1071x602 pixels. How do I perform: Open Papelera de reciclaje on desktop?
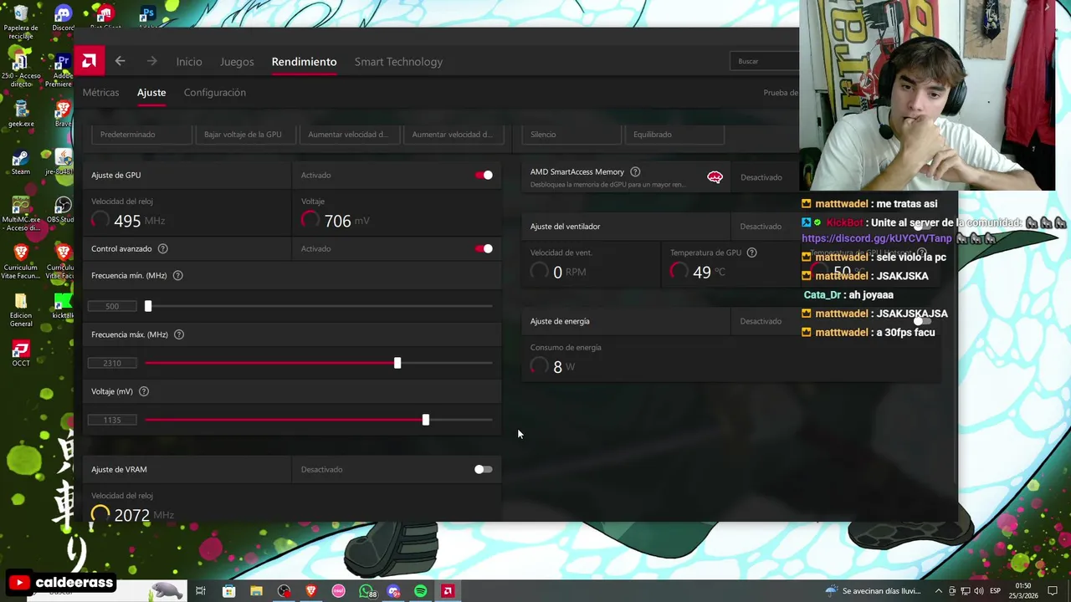[x=21, y=22]
